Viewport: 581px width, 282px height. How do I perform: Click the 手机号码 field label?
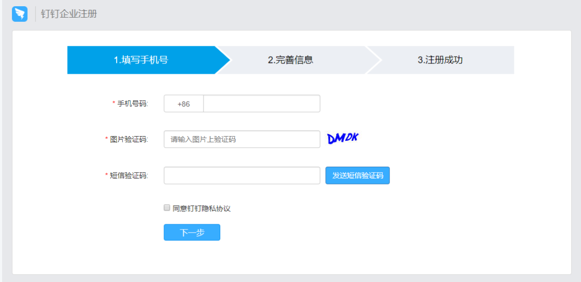(x=133, y=104)
